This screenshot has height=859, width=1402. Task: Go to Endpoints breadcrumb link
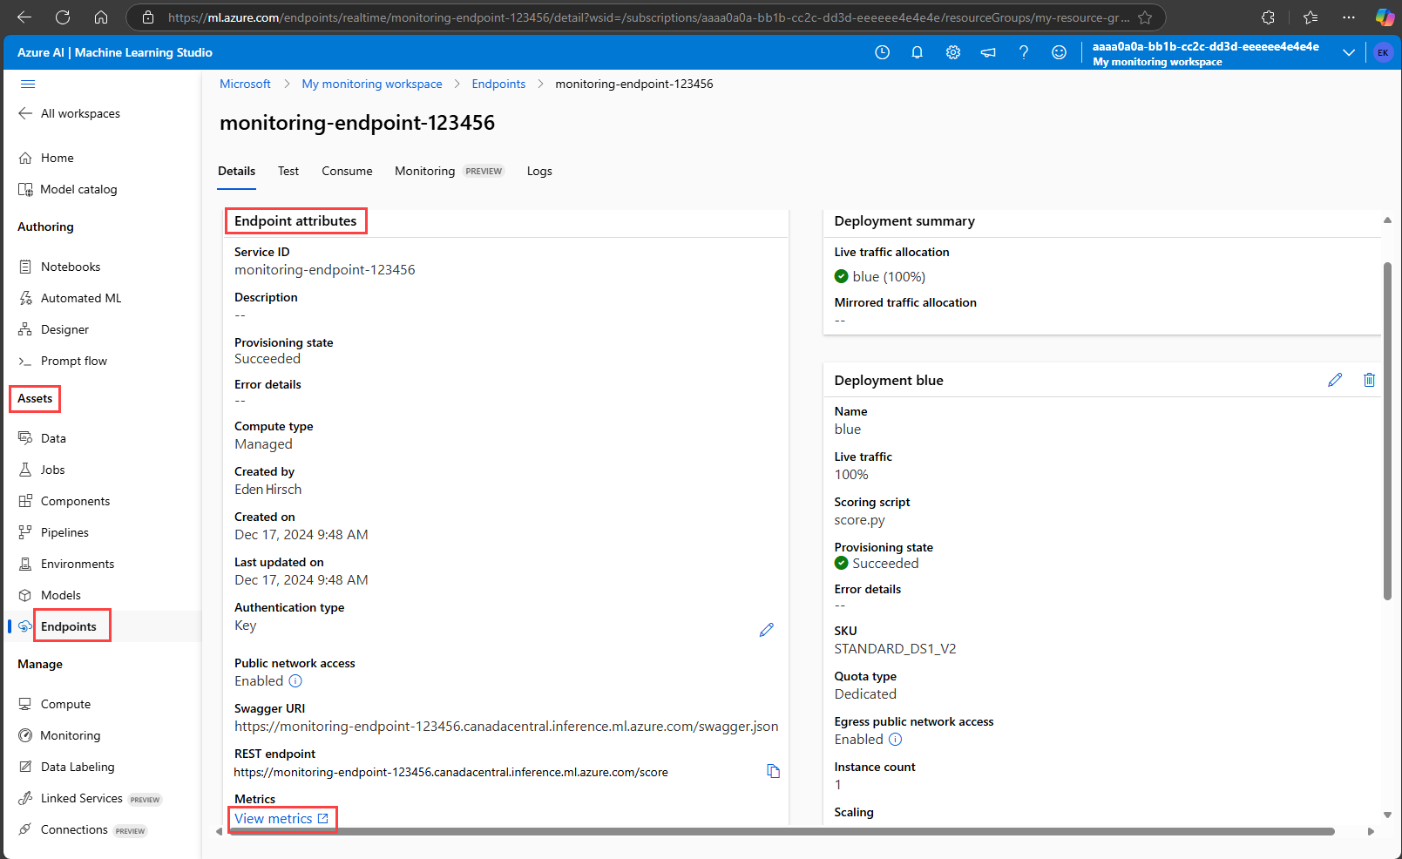tap(498, 84)
